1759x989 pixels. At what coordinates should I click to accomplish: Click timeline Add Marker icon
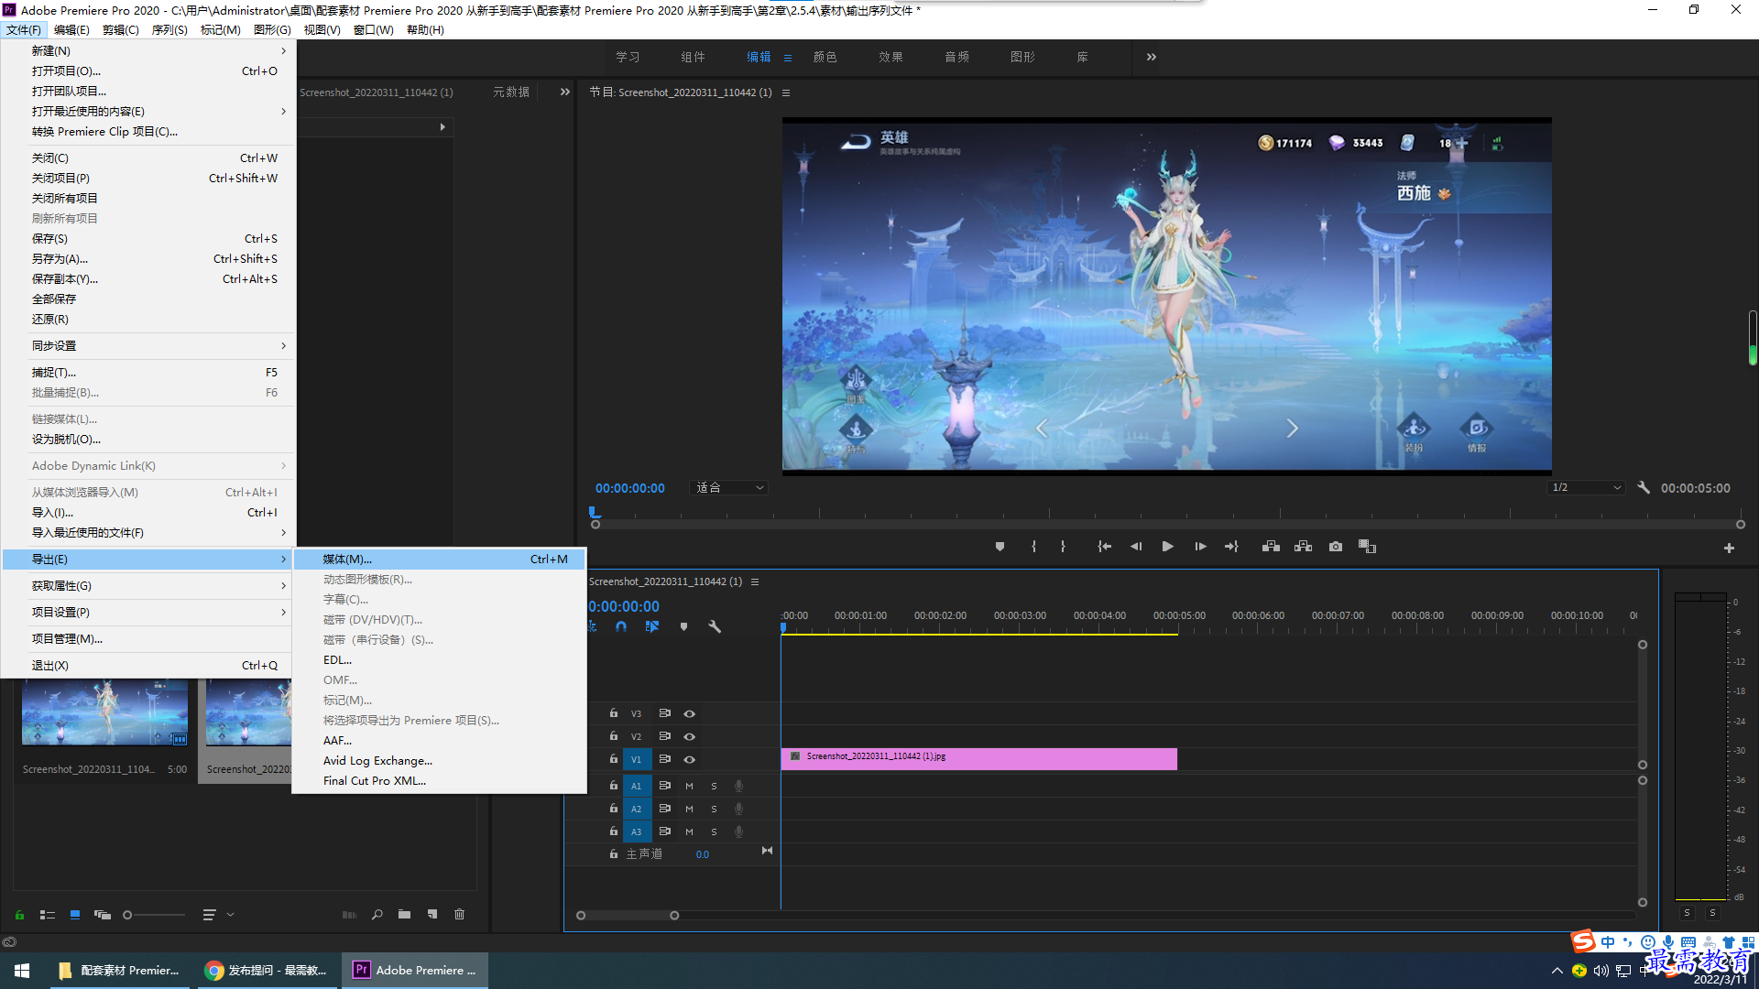coord(683,627)
